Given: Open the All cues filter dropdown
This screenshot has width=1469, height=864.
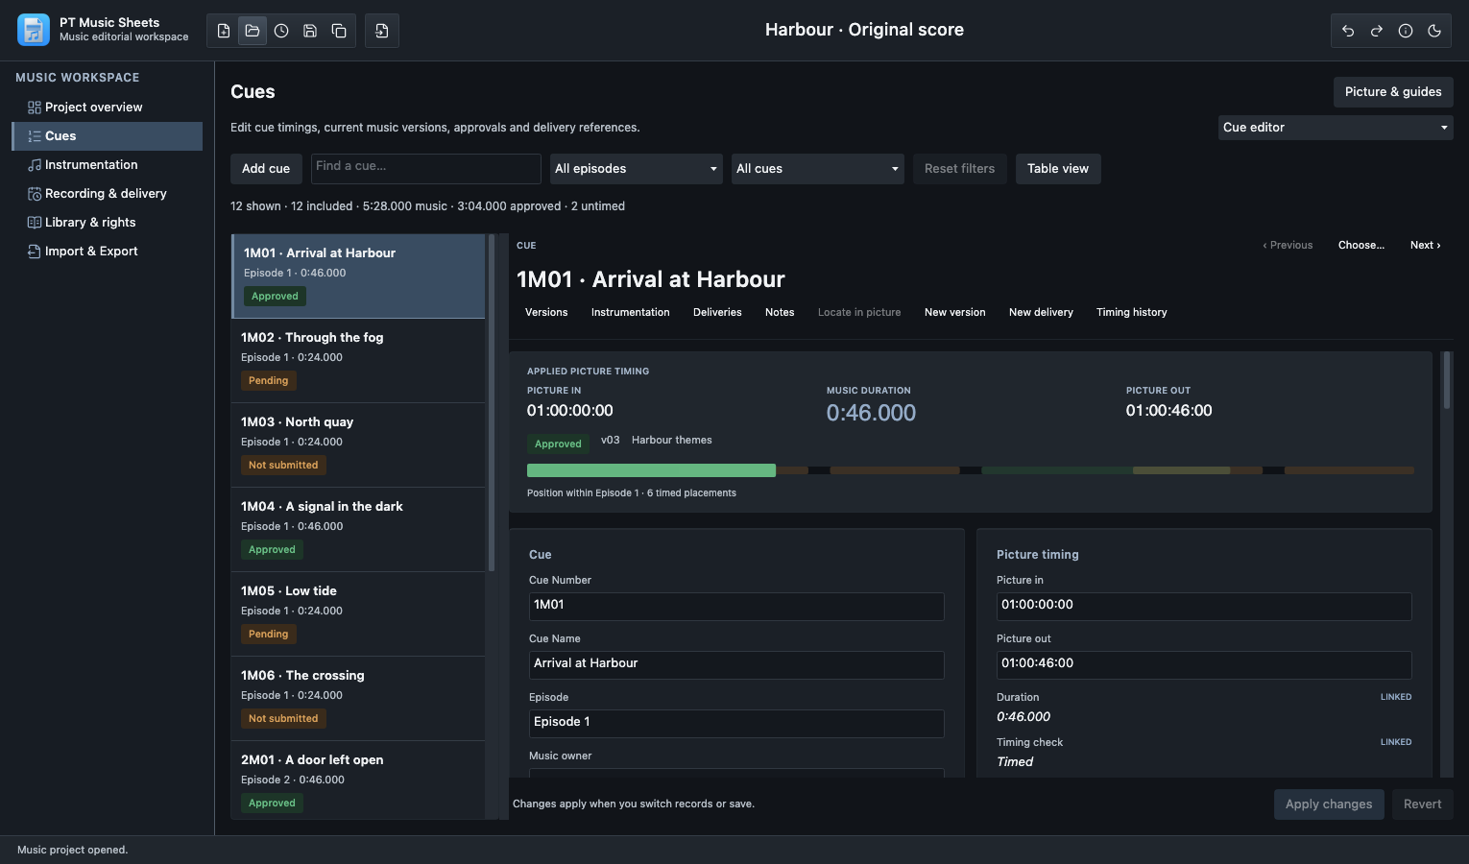Looking at the screenshot, I should 817,169.
